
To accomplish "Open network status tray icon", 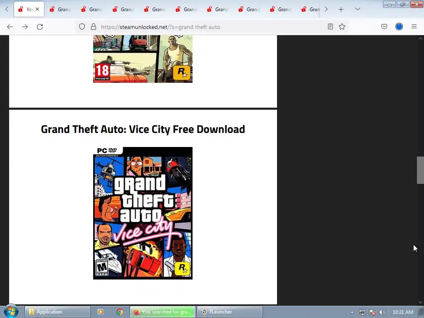I will pyautogui.click(x=362, y=312).
